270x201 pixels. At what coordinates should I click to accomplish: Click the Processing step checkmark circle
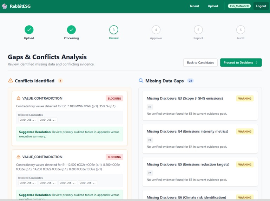(71, 30)
